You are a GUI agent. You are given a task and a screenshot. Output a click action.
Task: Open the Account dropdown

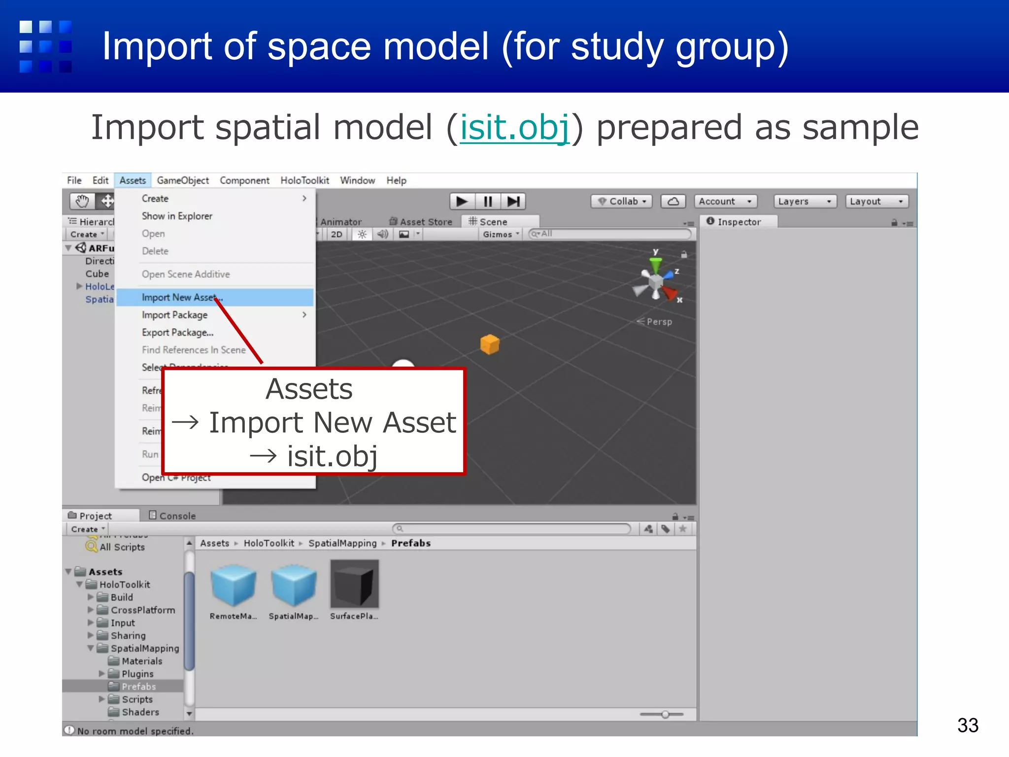pyautogui.click(x=725, y=201)
